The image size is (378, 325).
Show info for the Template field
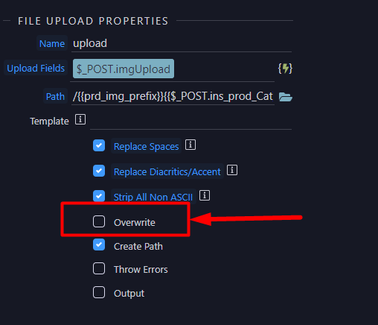coord(80,119)
